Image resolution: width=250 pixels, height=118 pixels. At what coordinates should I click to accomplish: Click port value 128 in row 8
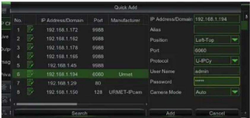[x=98, y=92]
